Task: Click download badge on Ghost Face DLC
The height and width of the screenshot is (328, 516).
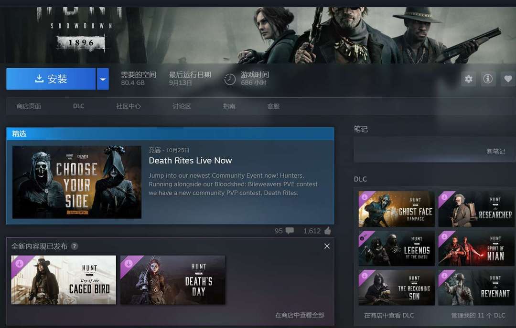Action: [365, 197]
